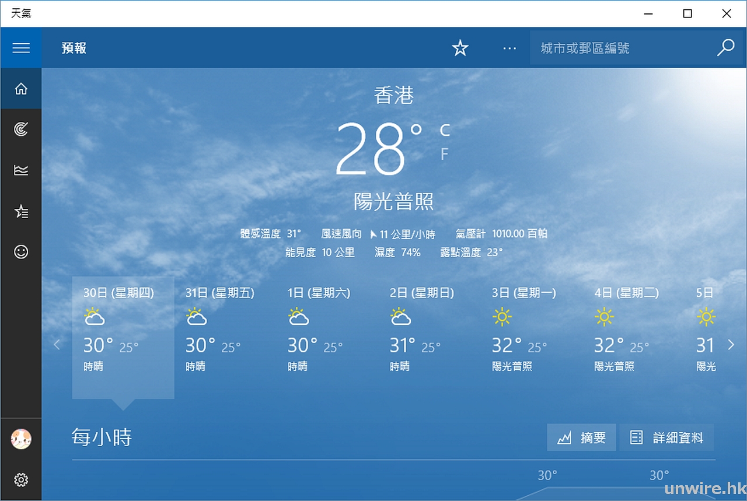Select the 詳細資料 details view
747x501 pixels.
tap(666, 437)
